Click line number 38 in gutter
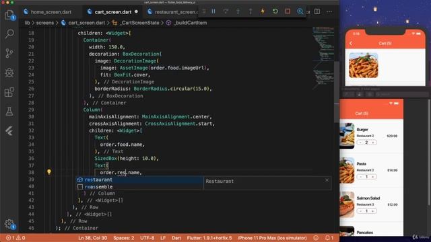The width and height of the screenshot is (431, 242). 32,172
